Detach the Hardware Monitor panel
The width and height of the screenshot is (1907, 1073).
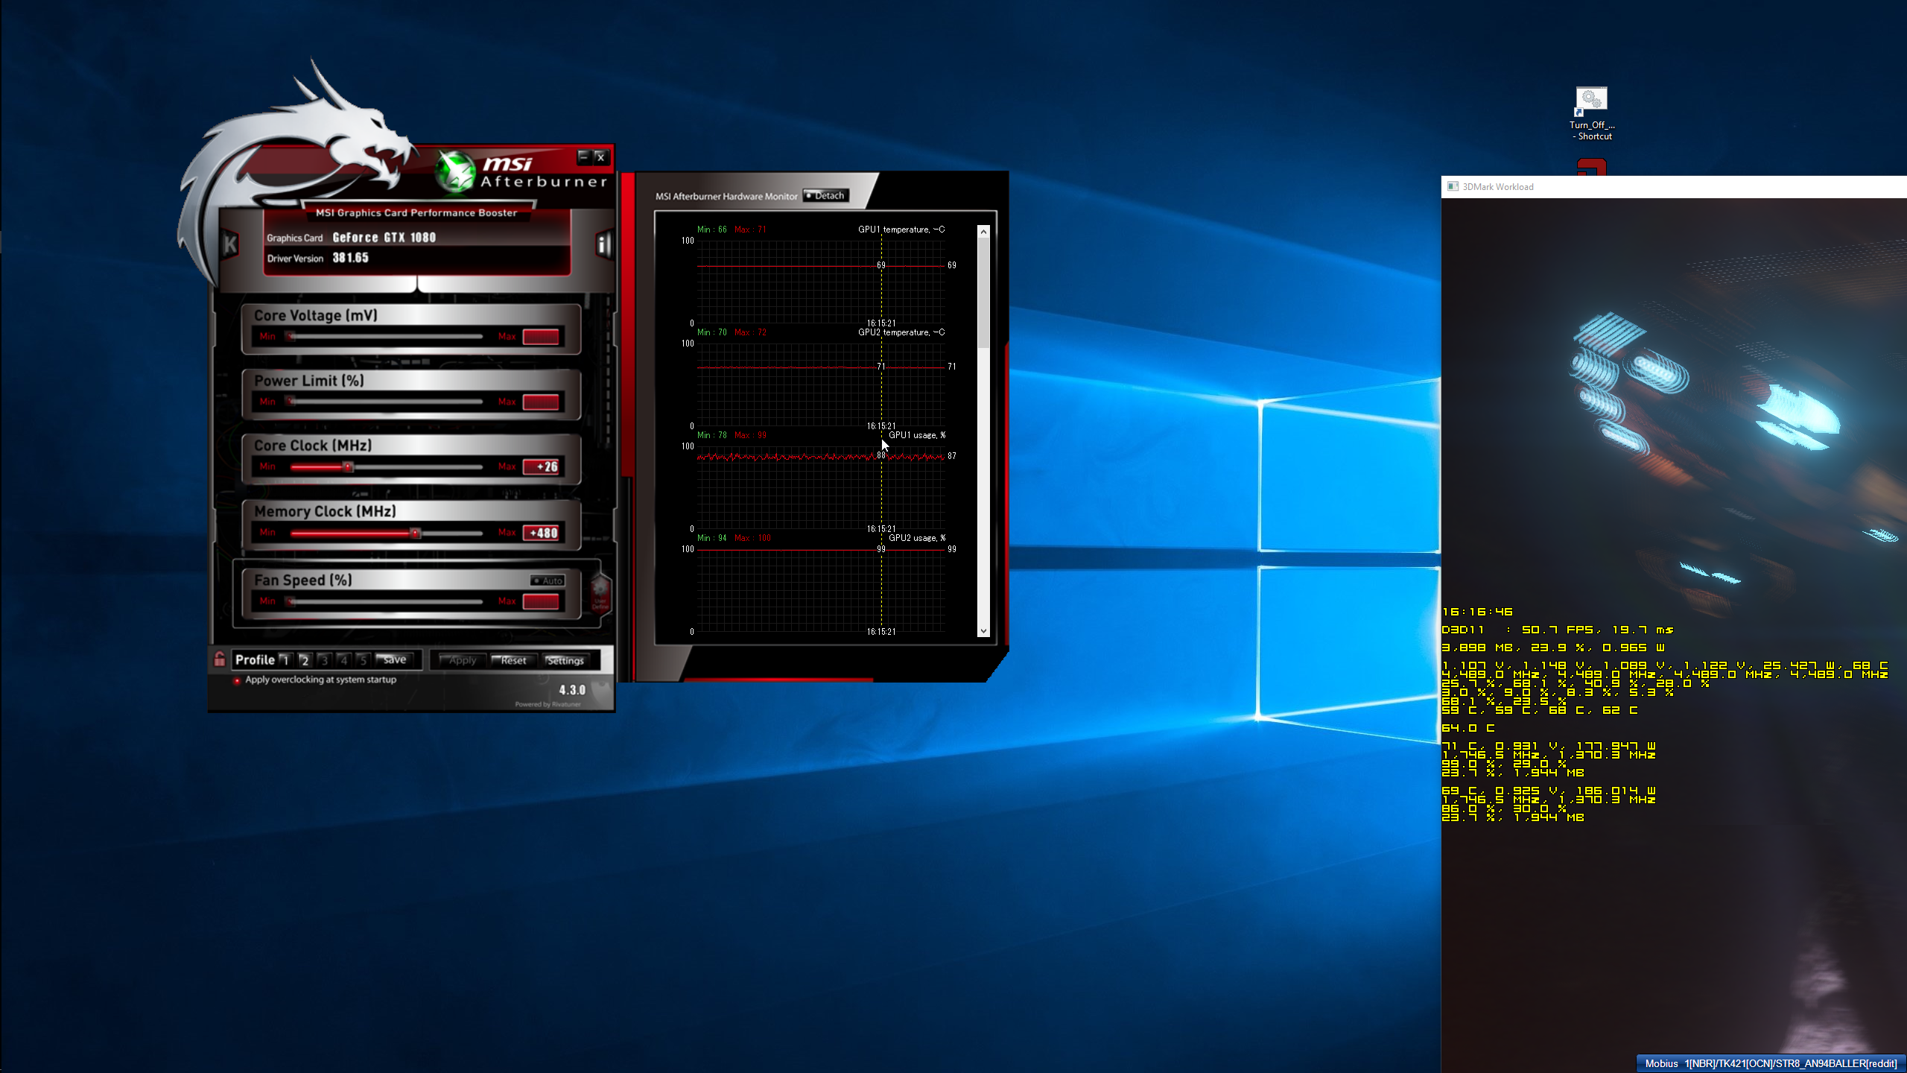tap(826, 196)
